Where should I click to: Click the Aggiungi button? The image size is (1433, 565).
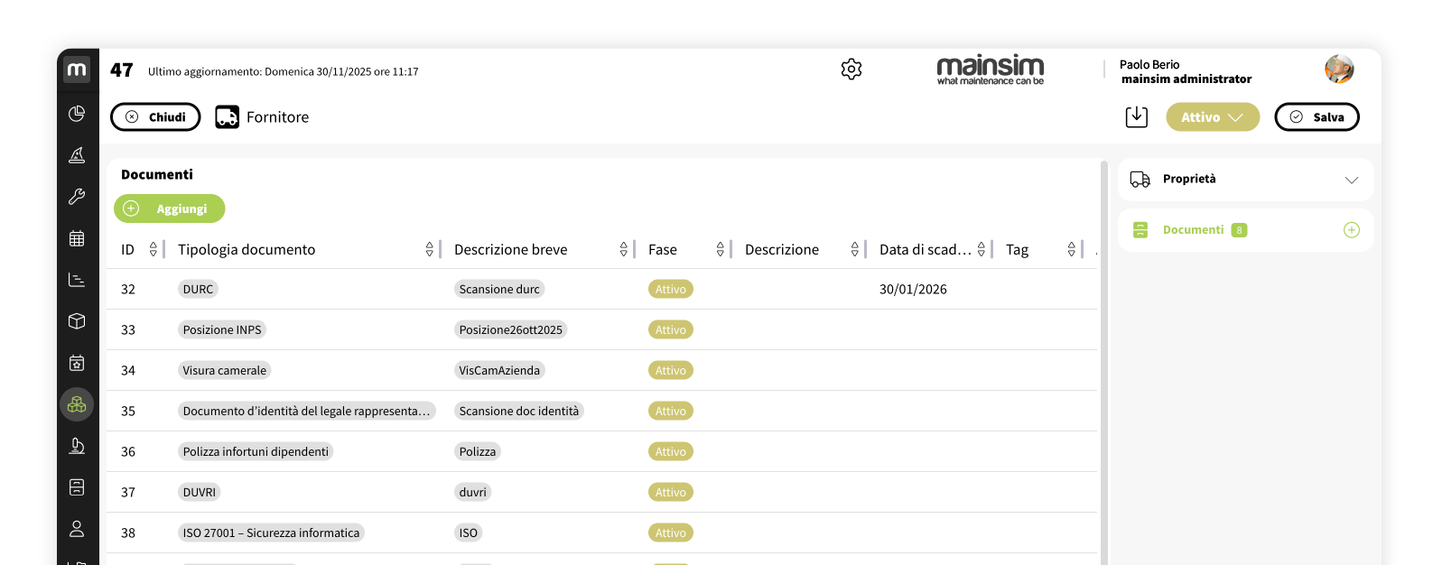pos(169,208)
